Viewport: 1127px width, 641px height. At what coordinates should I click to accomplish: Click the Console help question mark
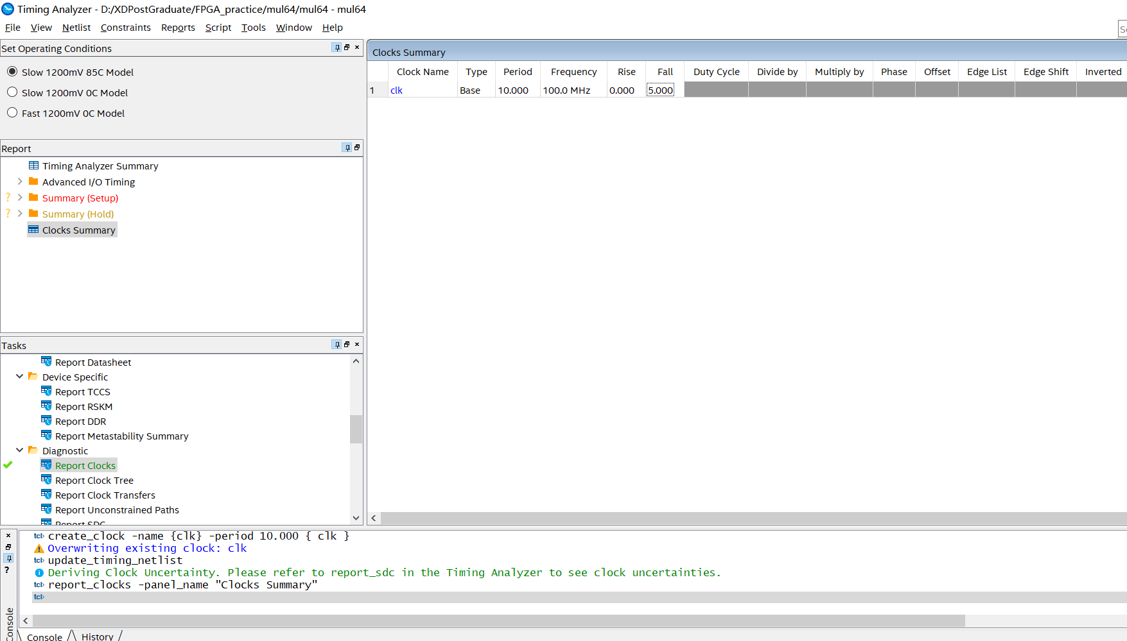click(7, 570)
